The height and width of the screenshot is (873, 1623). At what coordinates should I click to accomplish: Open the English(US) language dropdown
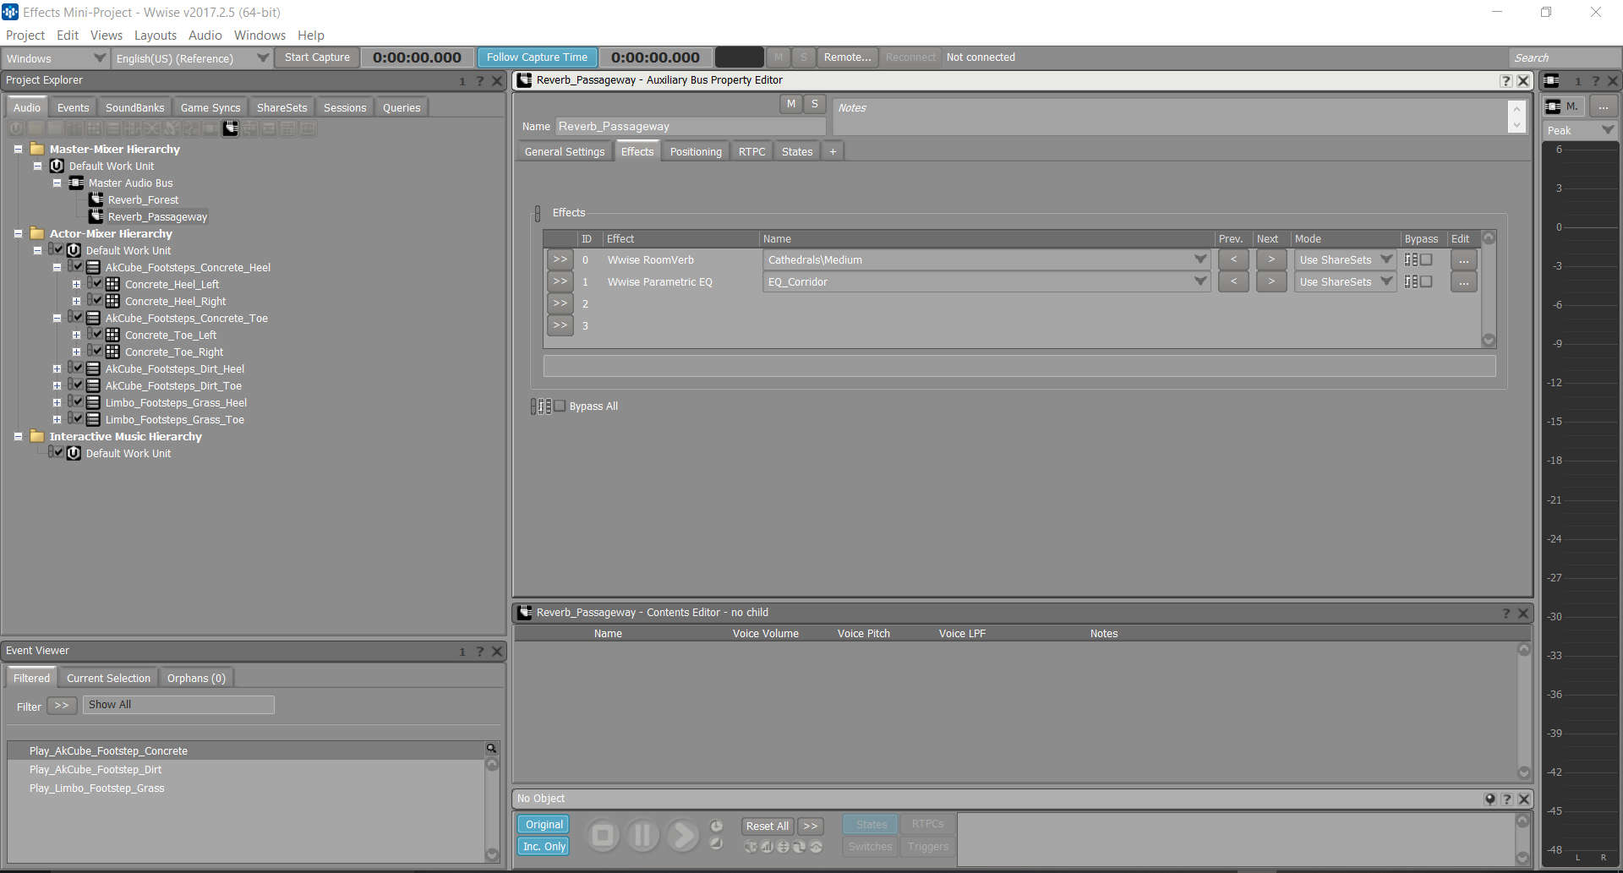click(x=192, y=58)
